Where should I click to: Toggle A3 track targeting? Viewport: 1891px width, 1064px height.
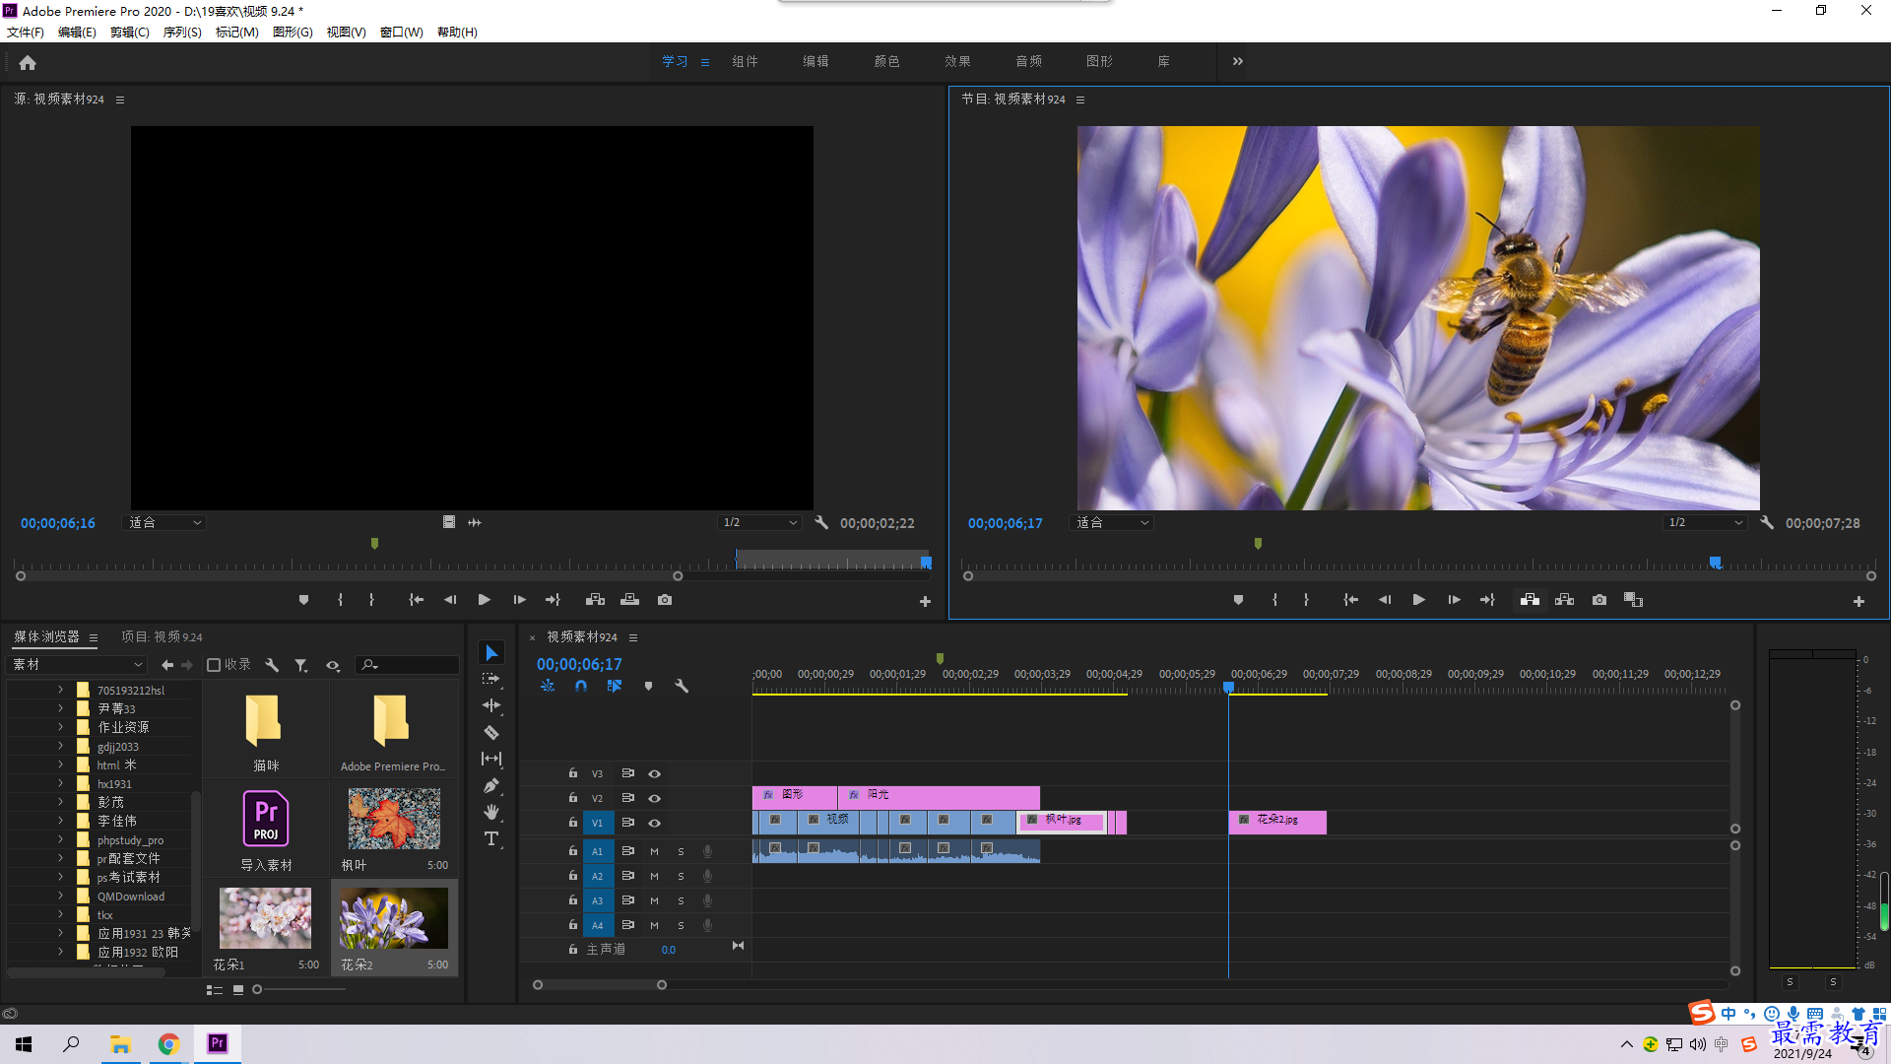click(x=597, y=900)
